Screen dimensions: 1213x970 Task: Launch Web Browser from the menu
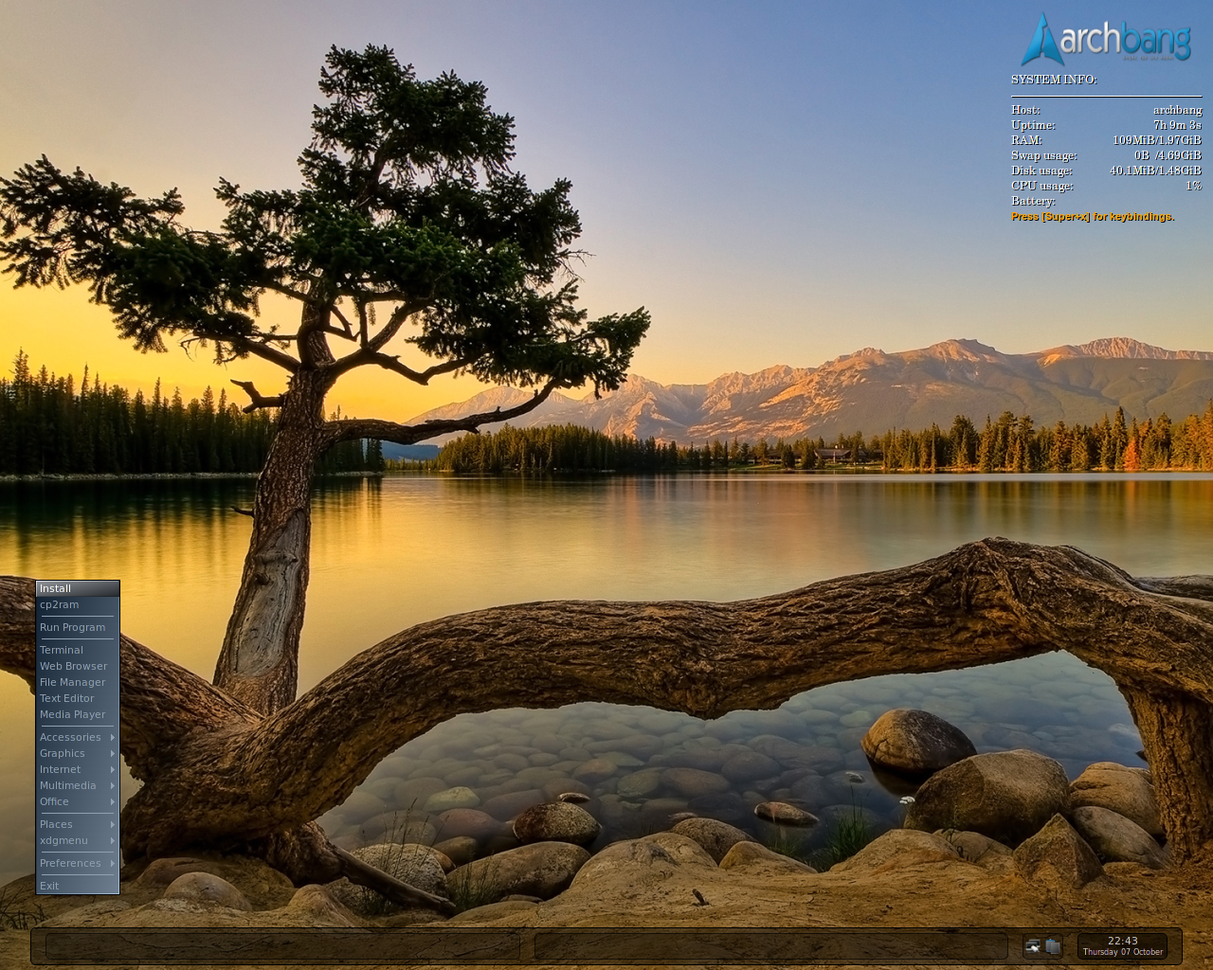pyautogui.click(x=78, y=666)
